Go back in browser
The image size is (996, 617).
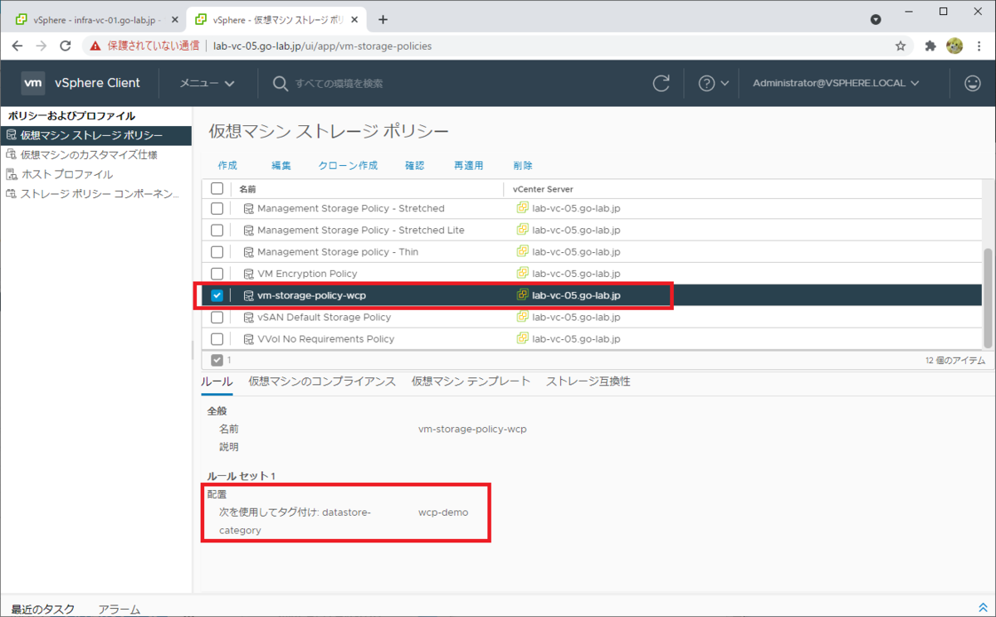(x=18, y=46)
